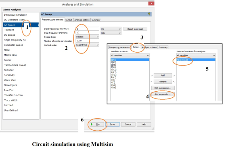Click the Help button
This screenshot has width=226, height=152.
[144, 124]
